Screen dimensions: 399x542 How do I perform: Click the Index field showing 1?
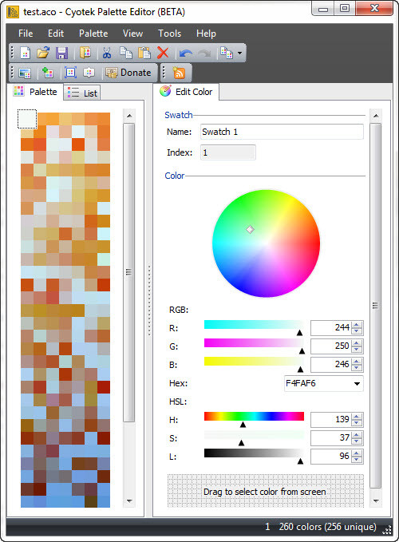tap(228, 152)
